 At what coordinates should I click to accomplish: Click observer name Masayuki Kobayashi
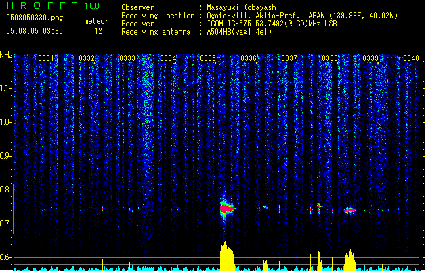(243, 7)
